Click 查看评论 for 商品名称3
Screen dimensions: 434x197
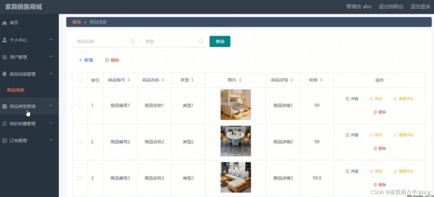pos(404,172)
